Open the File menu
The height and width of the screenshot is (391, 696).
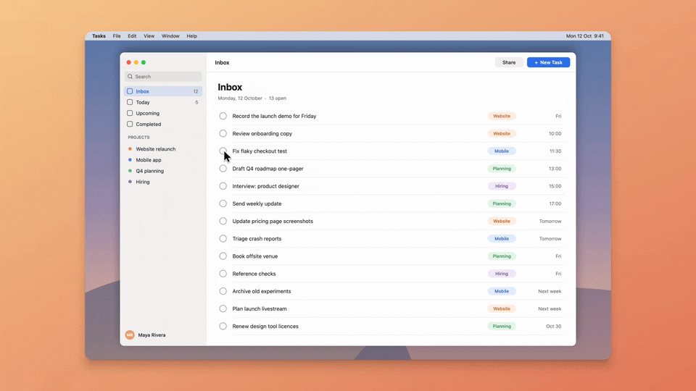(117, 36)
